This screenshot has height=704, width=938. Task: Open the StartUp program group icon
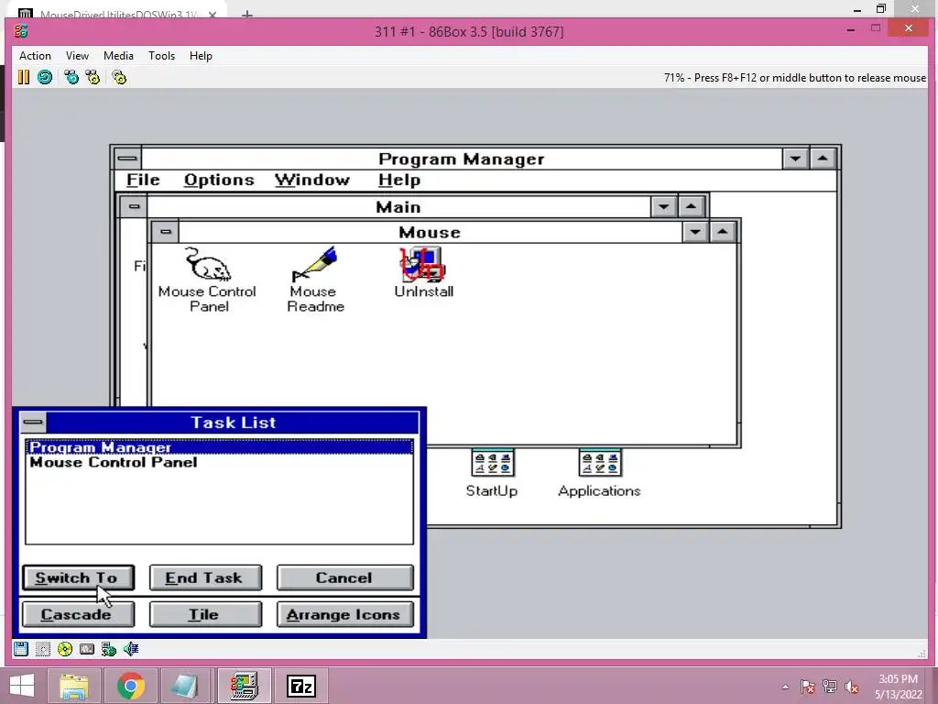[x=492, y=473]
